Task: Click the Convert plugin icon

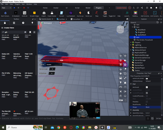Action: point(62,13)
